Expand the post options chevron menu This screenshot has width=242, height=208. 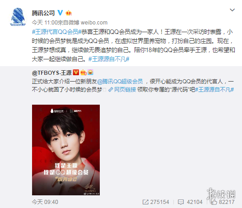232,10
